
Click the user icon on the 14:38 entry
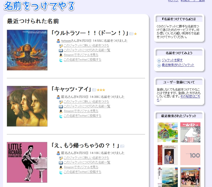(58, 97)
